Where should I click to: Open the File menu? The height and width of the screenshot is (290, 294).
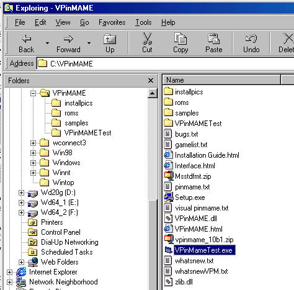point(20,22)
